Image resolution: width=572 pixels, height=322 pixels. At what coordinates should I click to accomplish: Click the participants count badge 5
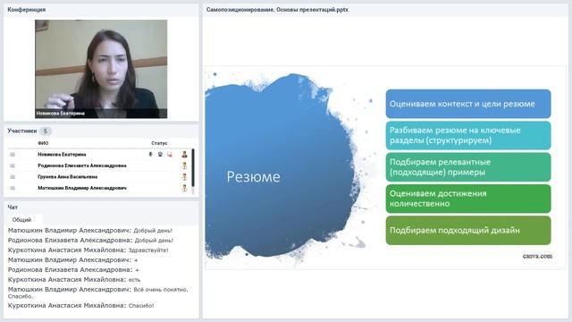pos(46,131)
